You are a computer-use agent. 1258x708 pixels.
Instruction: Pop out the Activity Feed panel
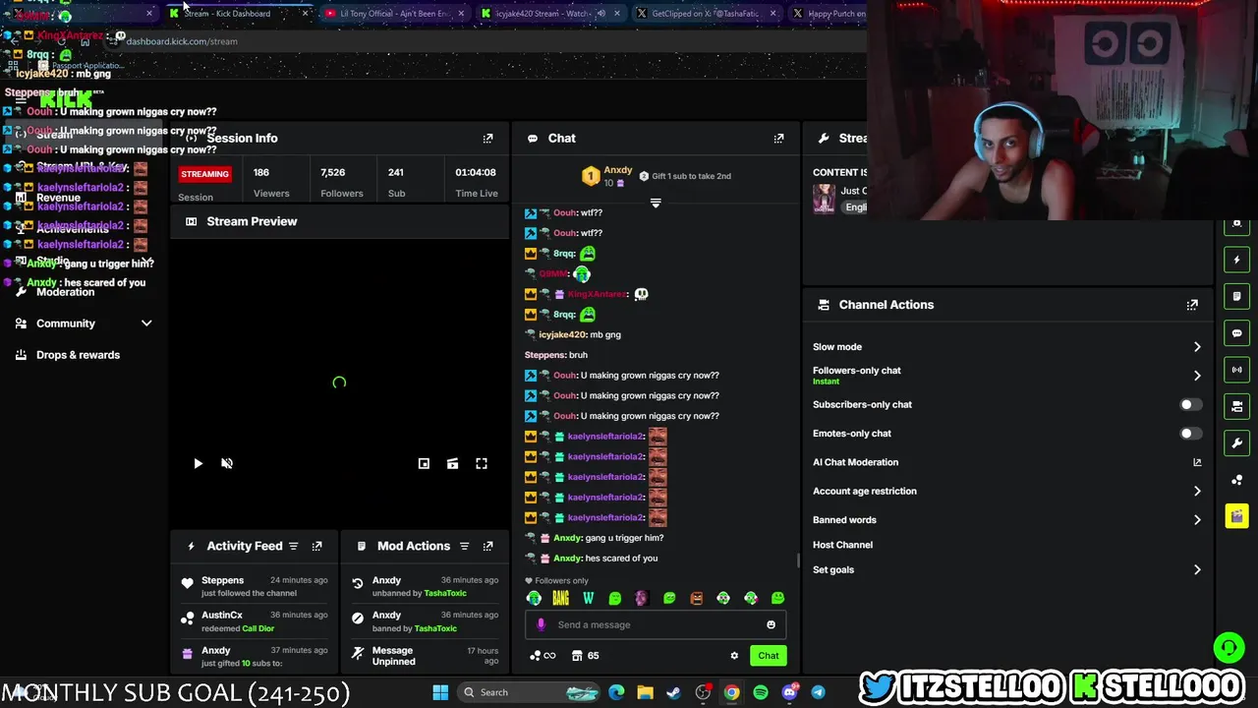click(316, 546)
